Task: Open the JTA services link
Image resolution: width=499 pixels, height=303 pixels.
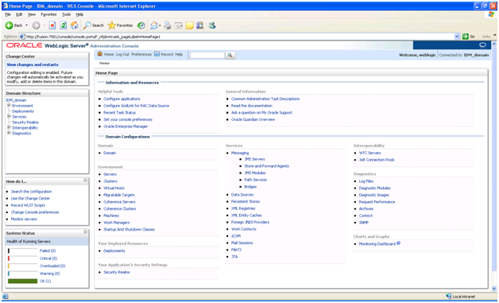Action: click(x=234, y=257)
